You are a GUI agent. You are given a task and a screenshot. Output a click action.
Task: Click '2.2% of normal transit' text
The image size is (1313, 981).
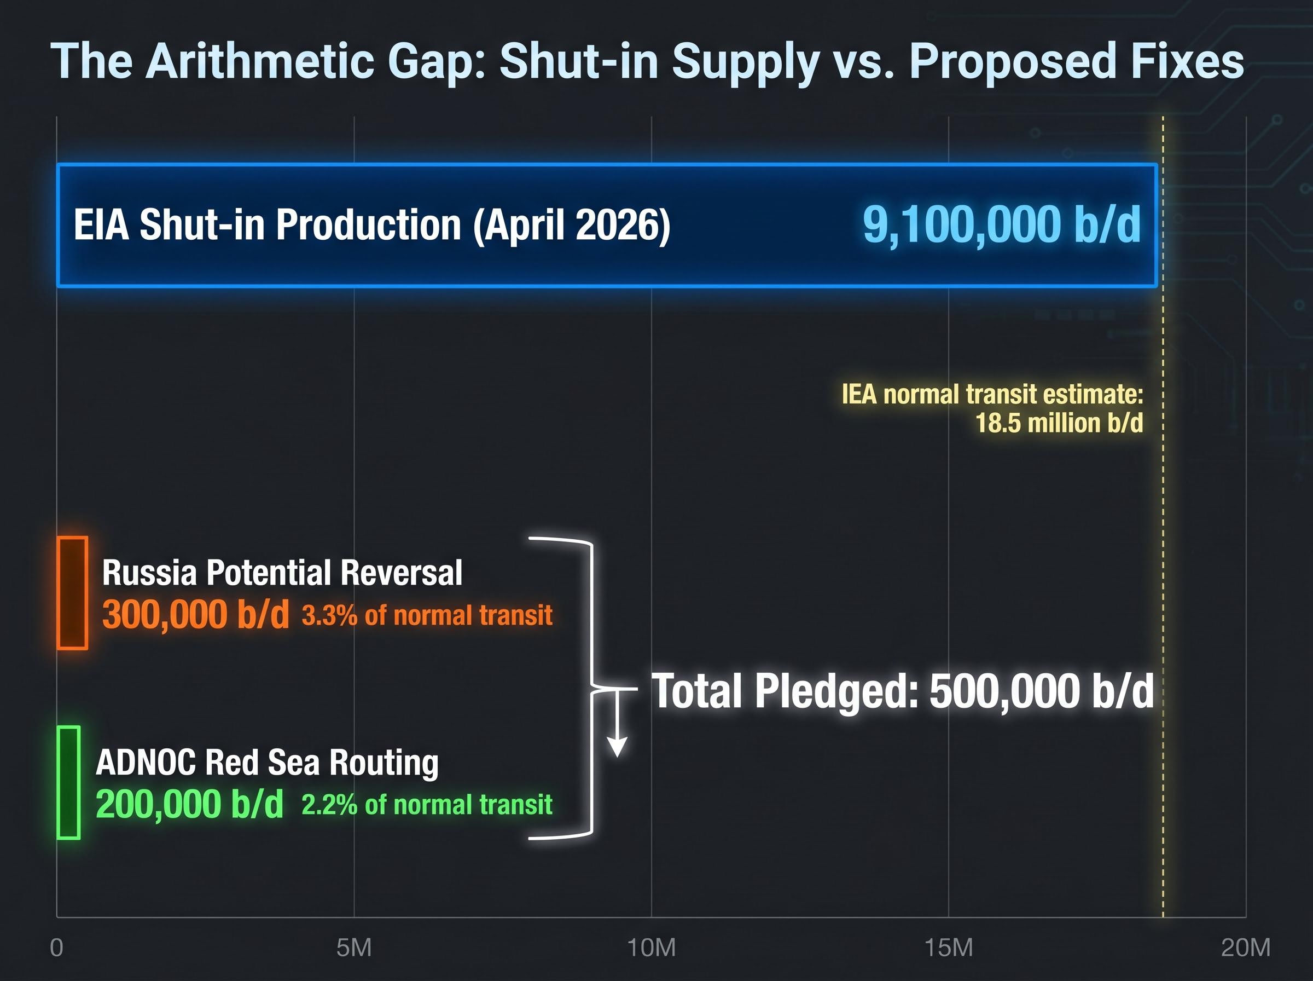(427, 806)
